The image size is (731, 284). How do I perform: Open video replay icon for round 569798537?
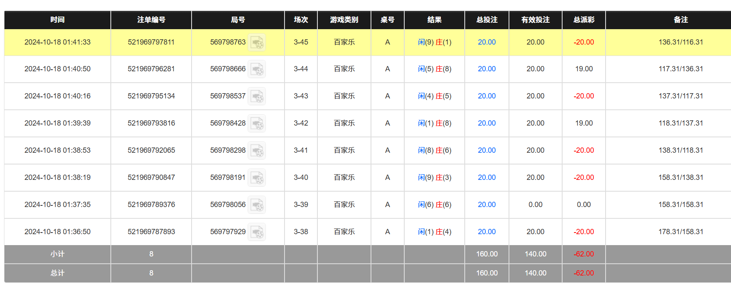coord(257,96)
